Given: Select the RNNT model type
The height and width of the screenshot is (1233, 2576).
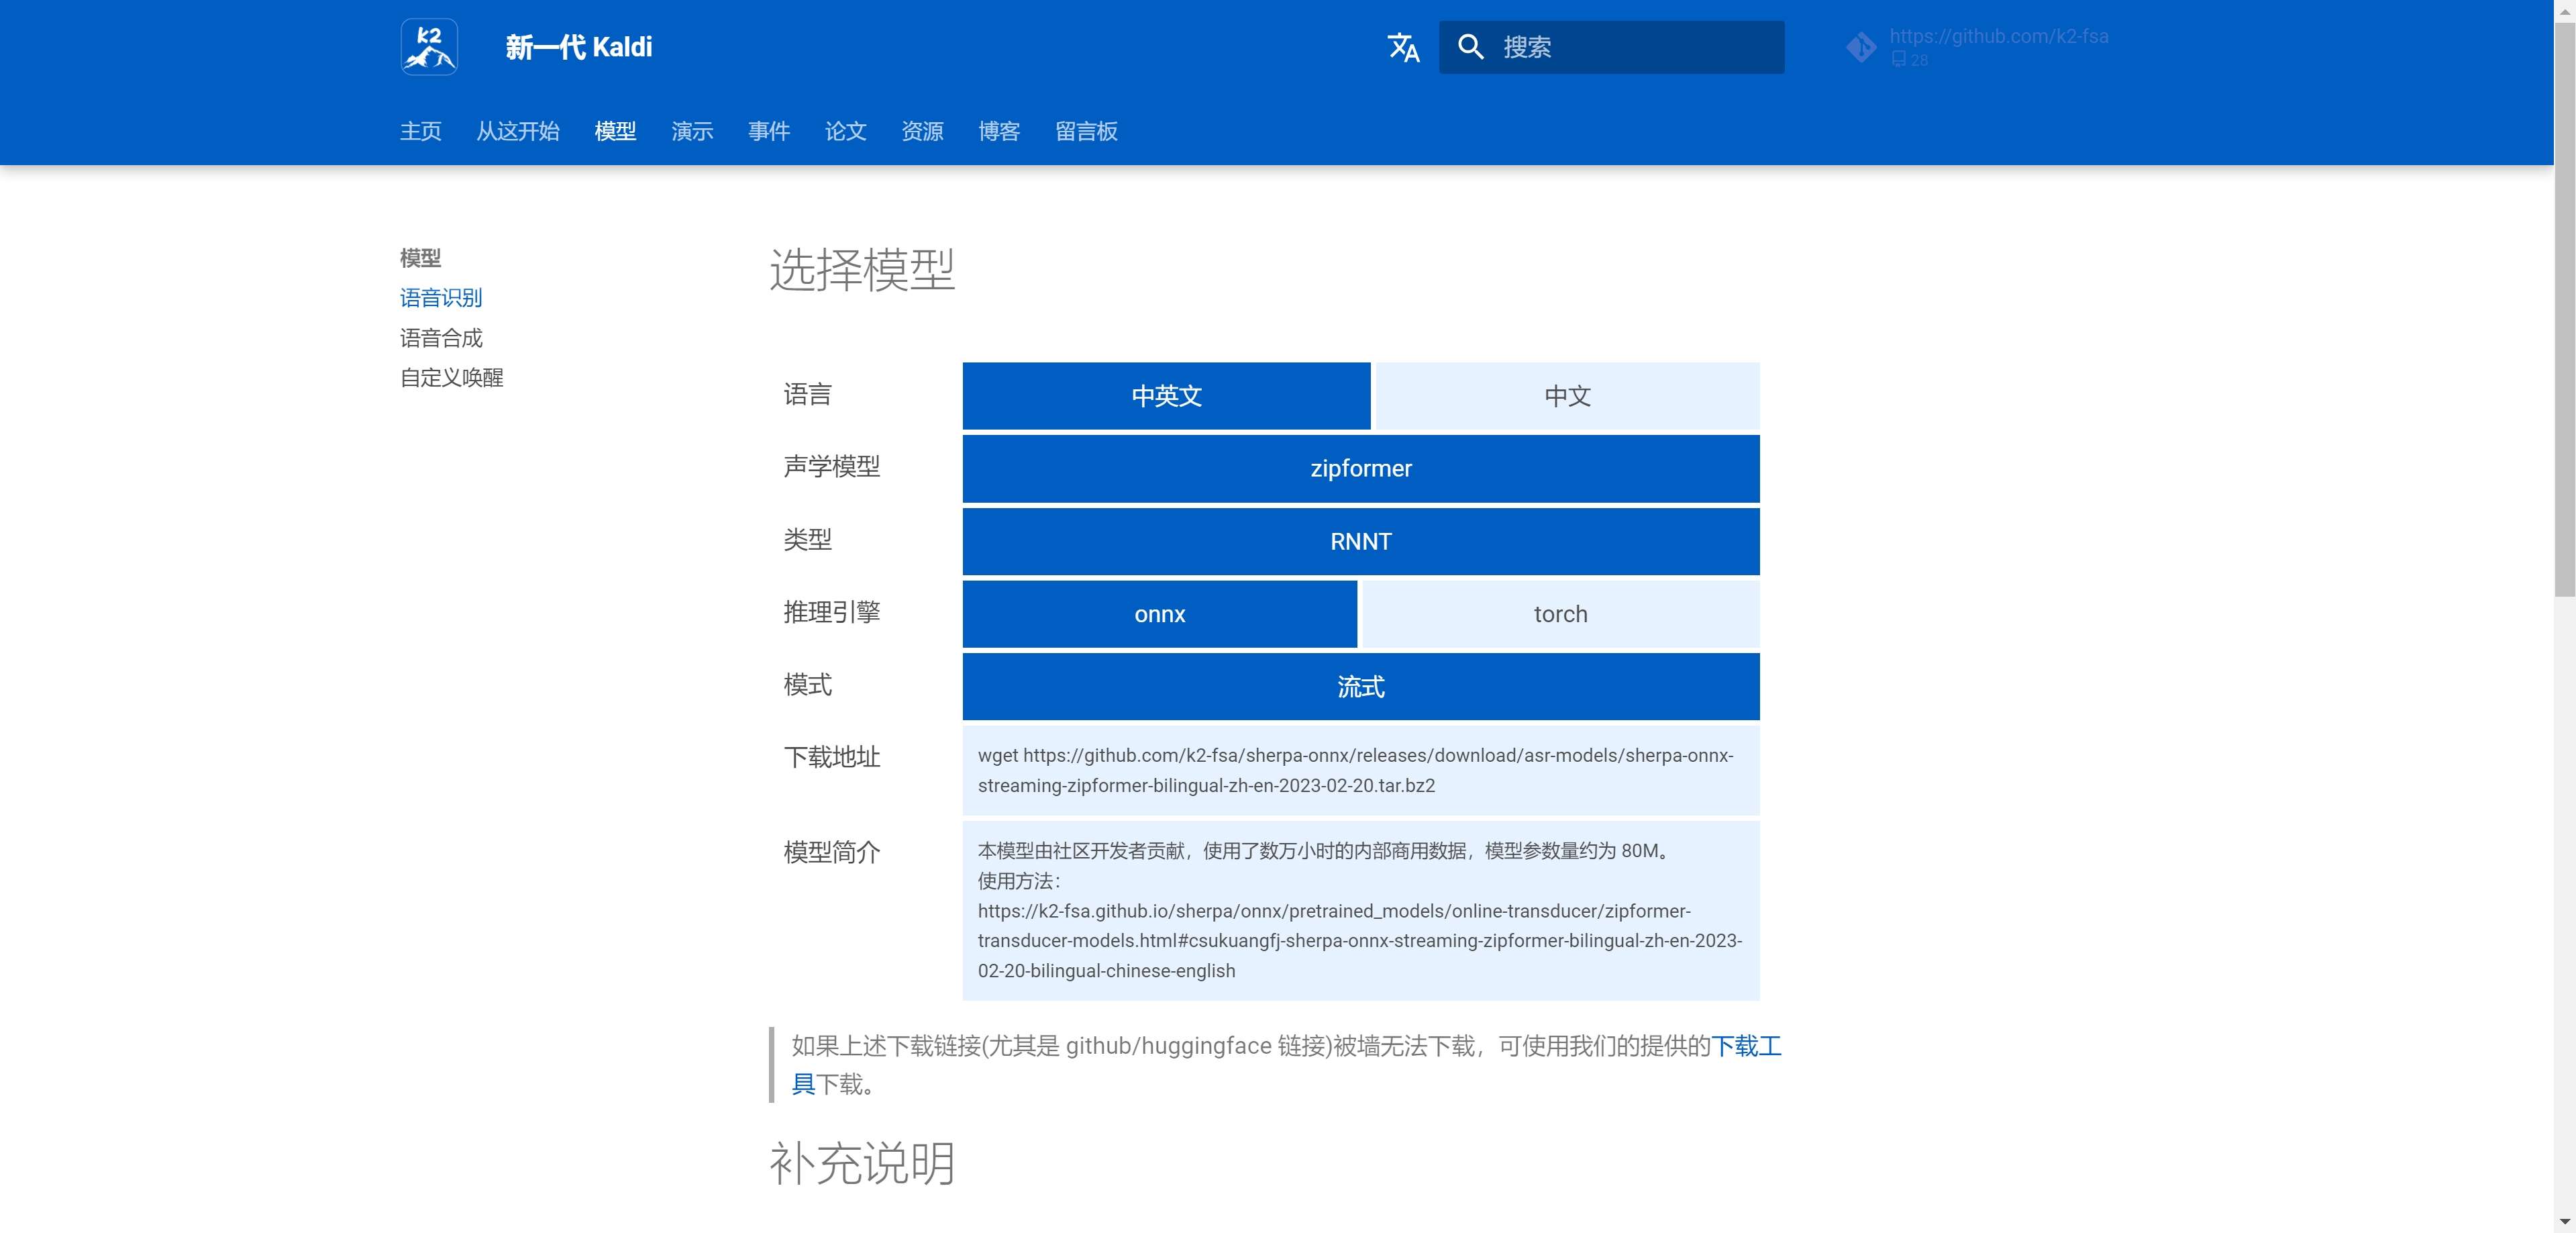Looking at the screenshot, I should (x=1360, y=541).
